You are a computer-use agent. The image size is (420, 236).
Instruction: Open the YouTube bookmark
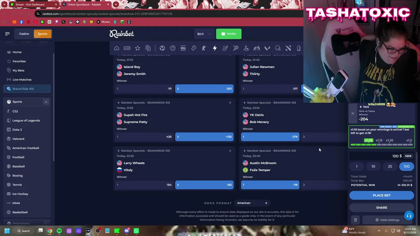pos(35,22)
